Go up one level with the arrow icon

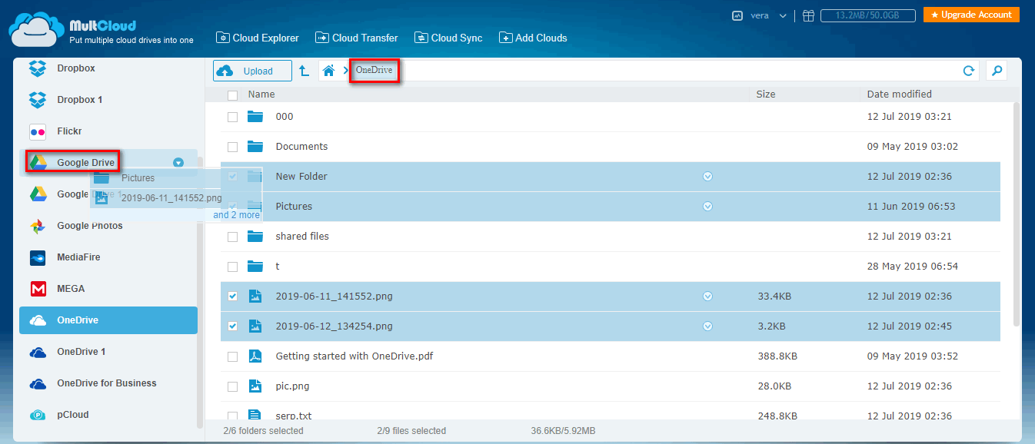(305, 71)
